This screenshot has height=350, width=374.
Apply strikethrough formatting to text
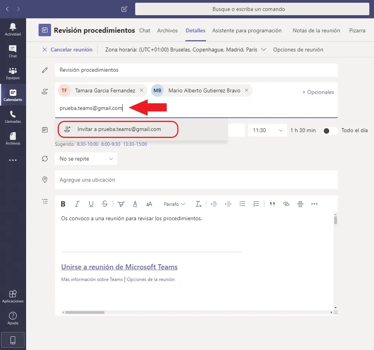point(104,204)
